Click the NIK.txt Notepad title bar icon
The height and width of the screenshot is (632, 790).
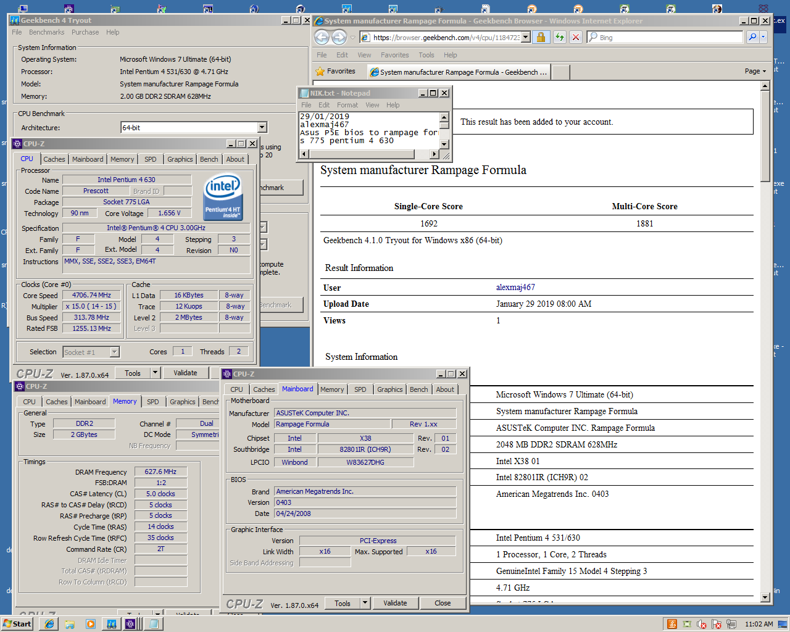(x=304, y=93)
